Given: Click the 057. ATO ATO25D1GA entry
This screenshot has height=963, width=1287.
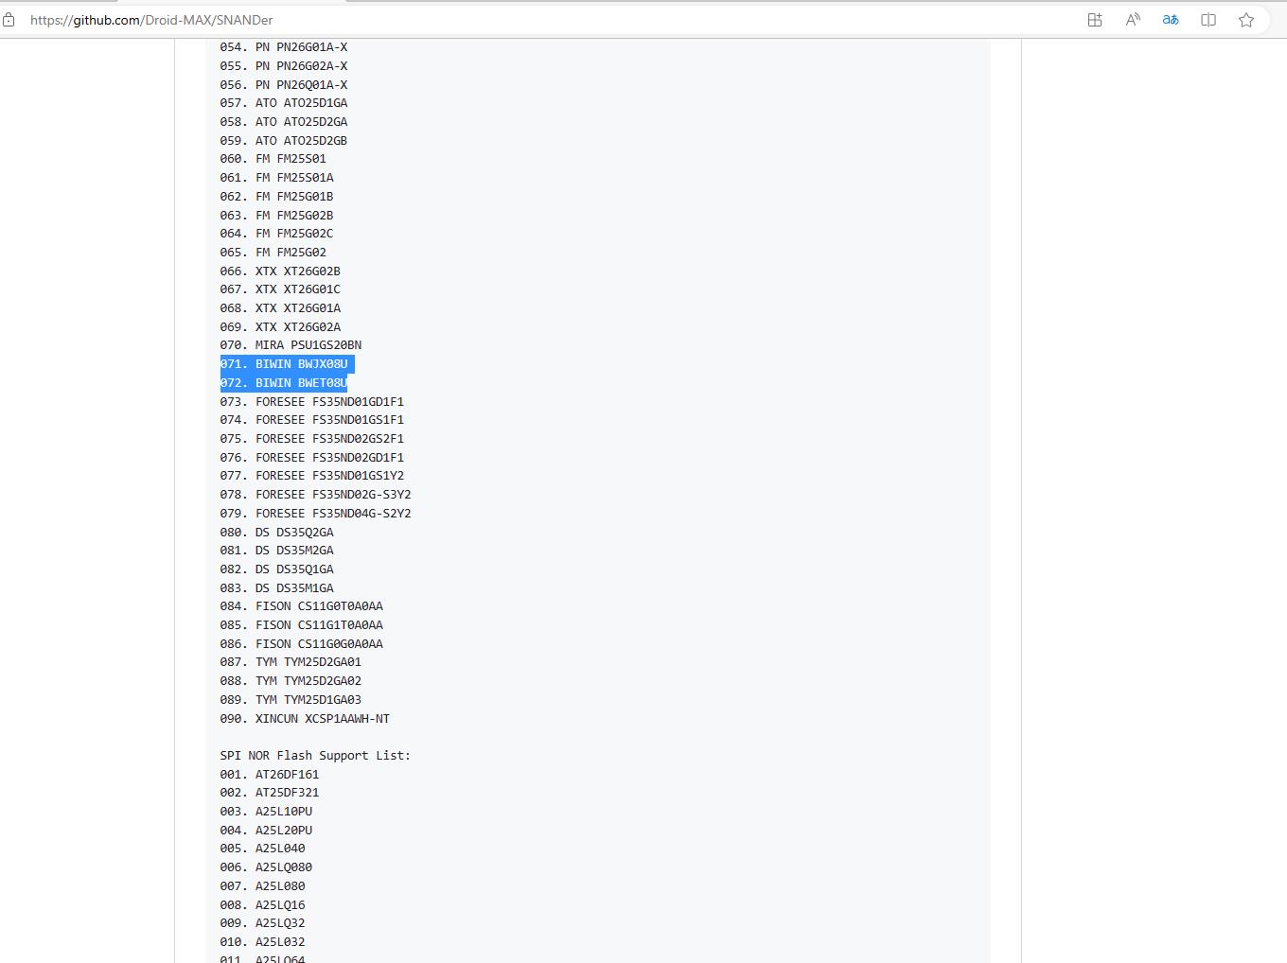Looking at the screenshot, I should tap(284, 103).
